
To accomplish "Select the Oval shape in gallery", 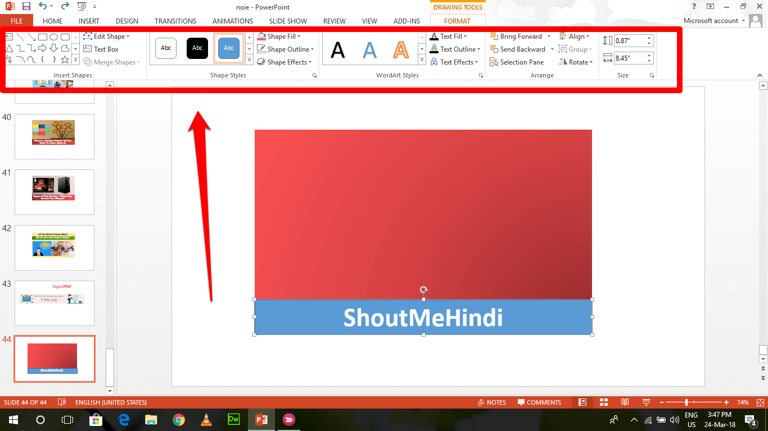I will pos(53,37).
